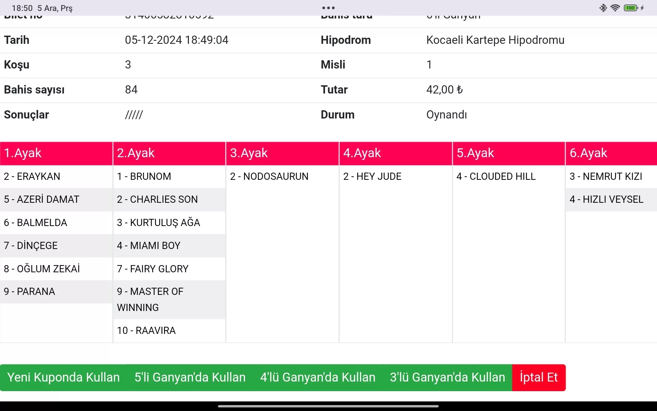
Task: Tap the Bluetooth status icon
Action: click(x=603, y=8)
